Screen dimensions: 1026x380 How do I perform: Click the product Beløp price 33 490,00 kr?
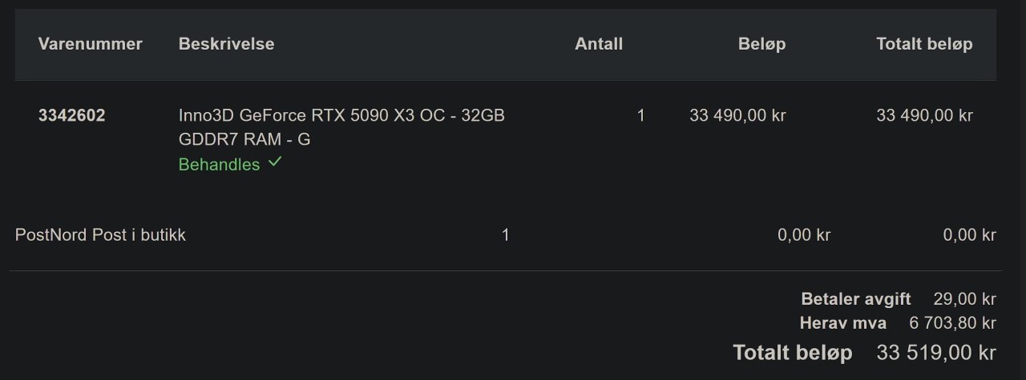coord(737,116)
